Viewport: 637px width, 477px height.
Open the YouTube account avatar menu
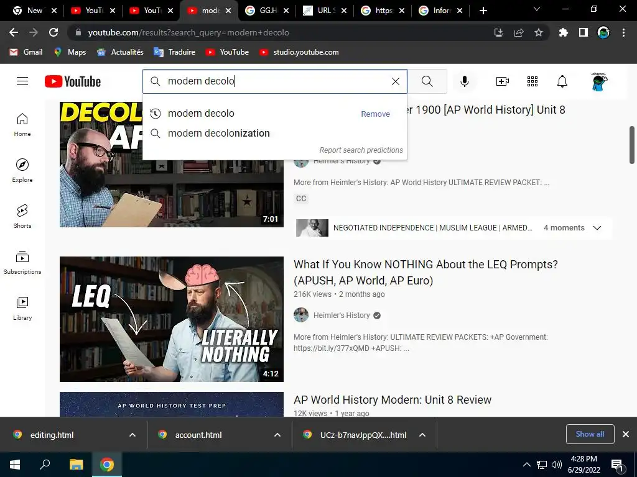[599, 81]
